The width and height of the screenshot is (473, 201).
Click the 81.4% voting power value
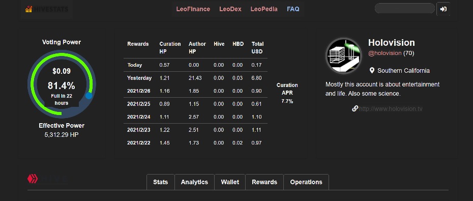coord(61,85)
